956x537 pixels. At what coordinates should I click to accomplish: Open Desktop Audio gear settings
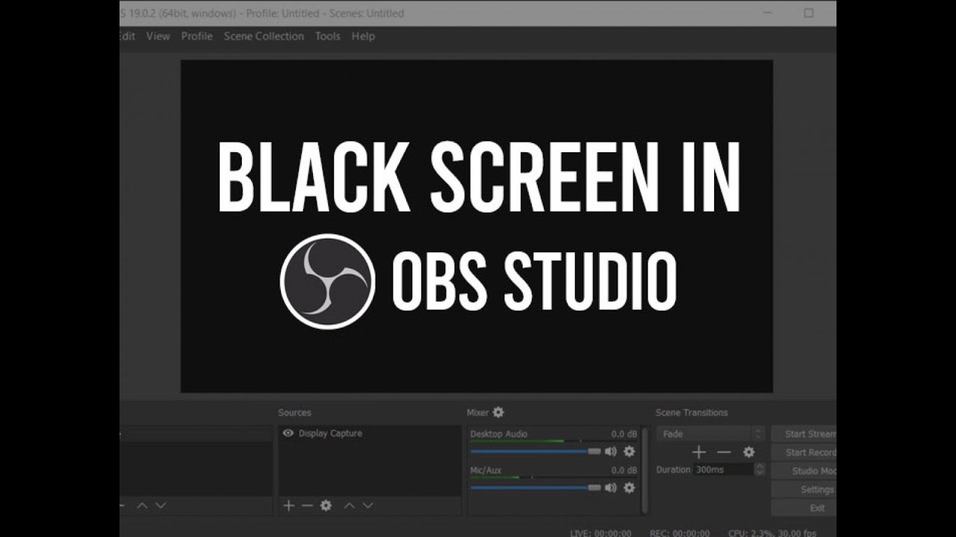click(x=629, y=451)
